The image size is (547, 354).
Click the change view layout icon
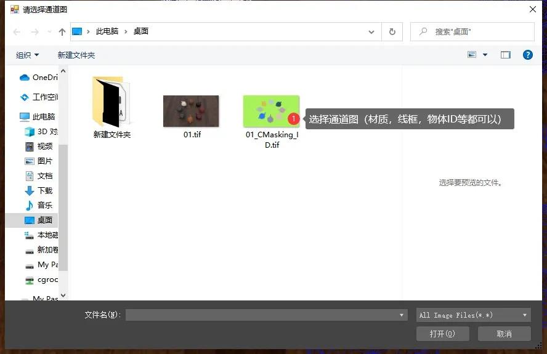coord(472,55)
